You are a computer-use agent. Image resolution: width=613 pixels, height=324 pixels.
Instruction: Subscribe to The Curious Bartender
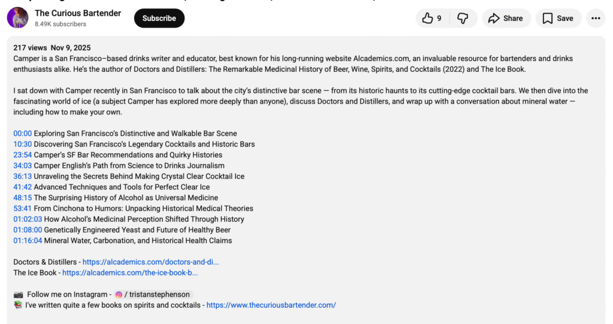(x=159, y=19)
